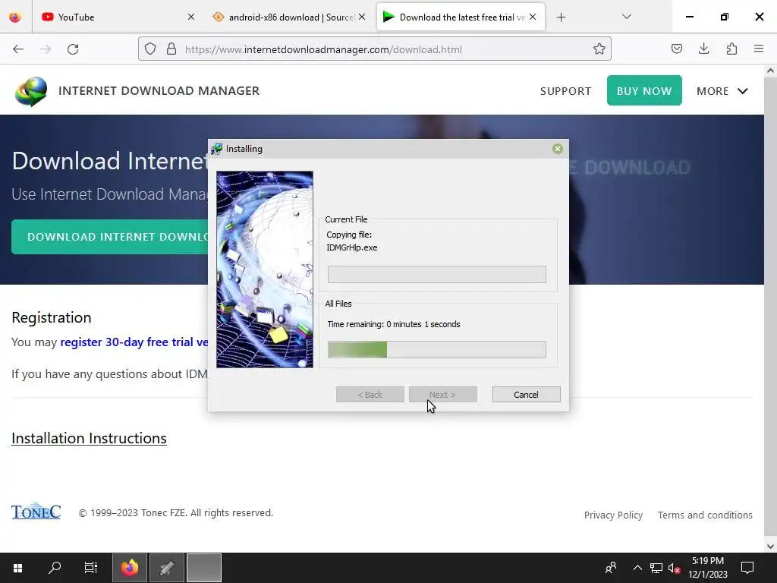The image size is (777, 583).
Task: Reload the current page
Action: click(x=73, y=49)
